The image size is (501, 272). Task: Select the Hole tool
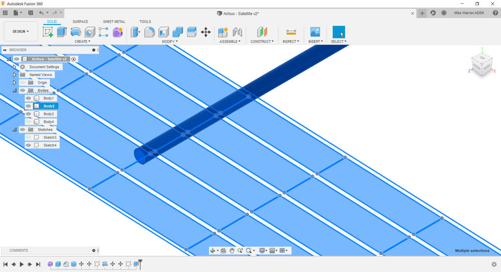coord(90,32)
